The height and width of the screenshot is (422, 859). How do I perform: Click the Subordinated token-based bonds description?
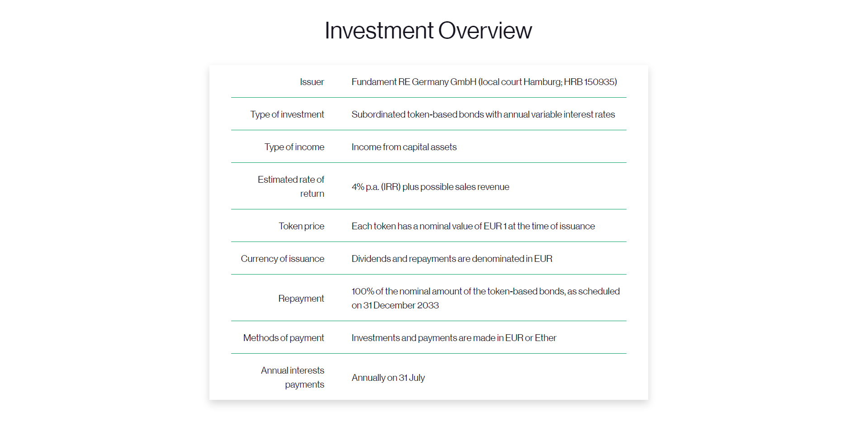(483, 114)
